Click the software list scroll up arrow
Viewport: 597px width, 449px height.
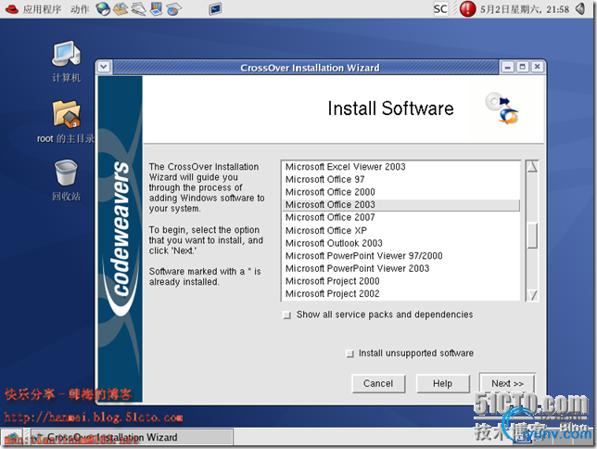pos(532,167)
